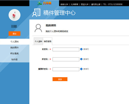Click the 我的个人资料和密码修改 description
This screenshot has height=104, width=129.
click(57, 31)
